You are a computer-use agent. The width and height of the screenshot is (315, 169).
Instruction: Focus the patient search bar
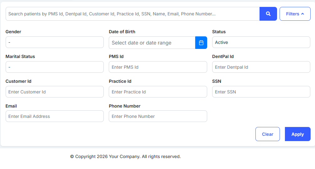point(132,14)
